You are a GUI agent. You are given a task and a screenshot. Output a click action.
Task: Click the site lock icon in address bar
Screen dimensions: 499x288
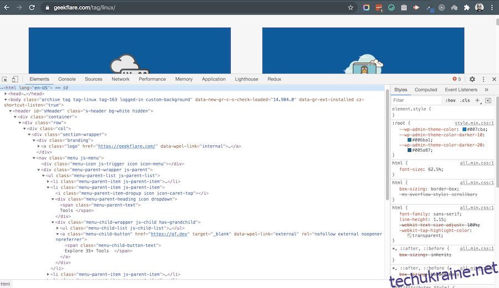(48, 8)
